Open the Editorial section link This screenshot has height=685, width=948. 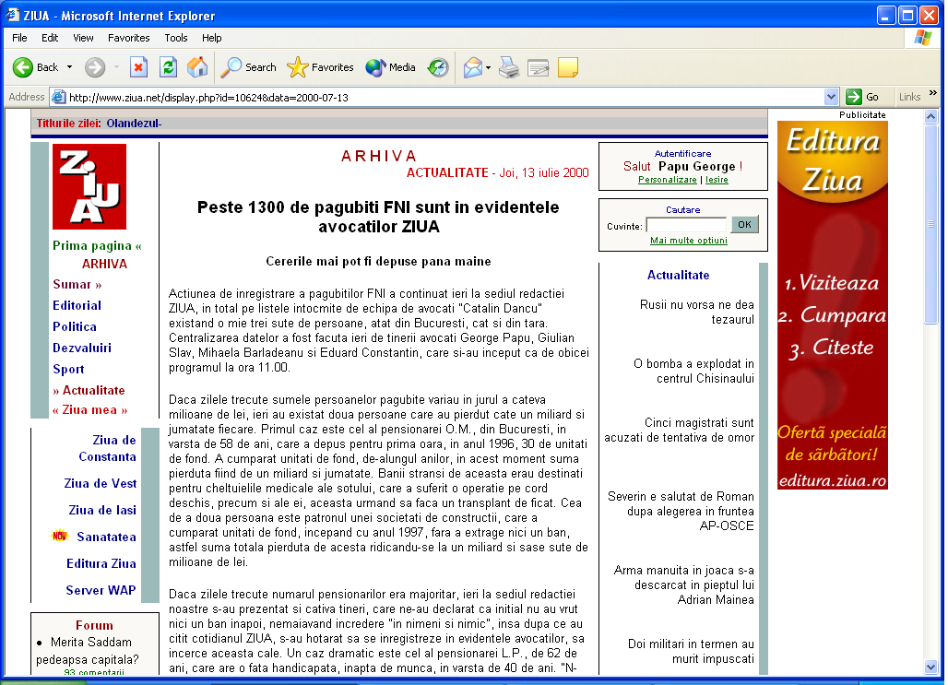77,305
